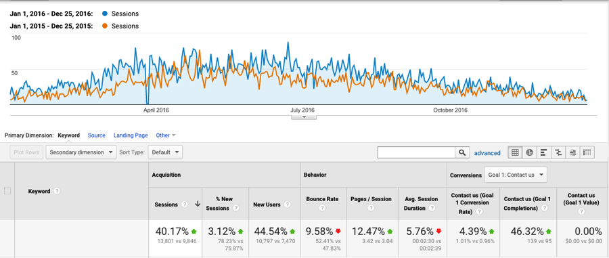Click the Behavior group header
609x258 pixels.
[315, 175]
